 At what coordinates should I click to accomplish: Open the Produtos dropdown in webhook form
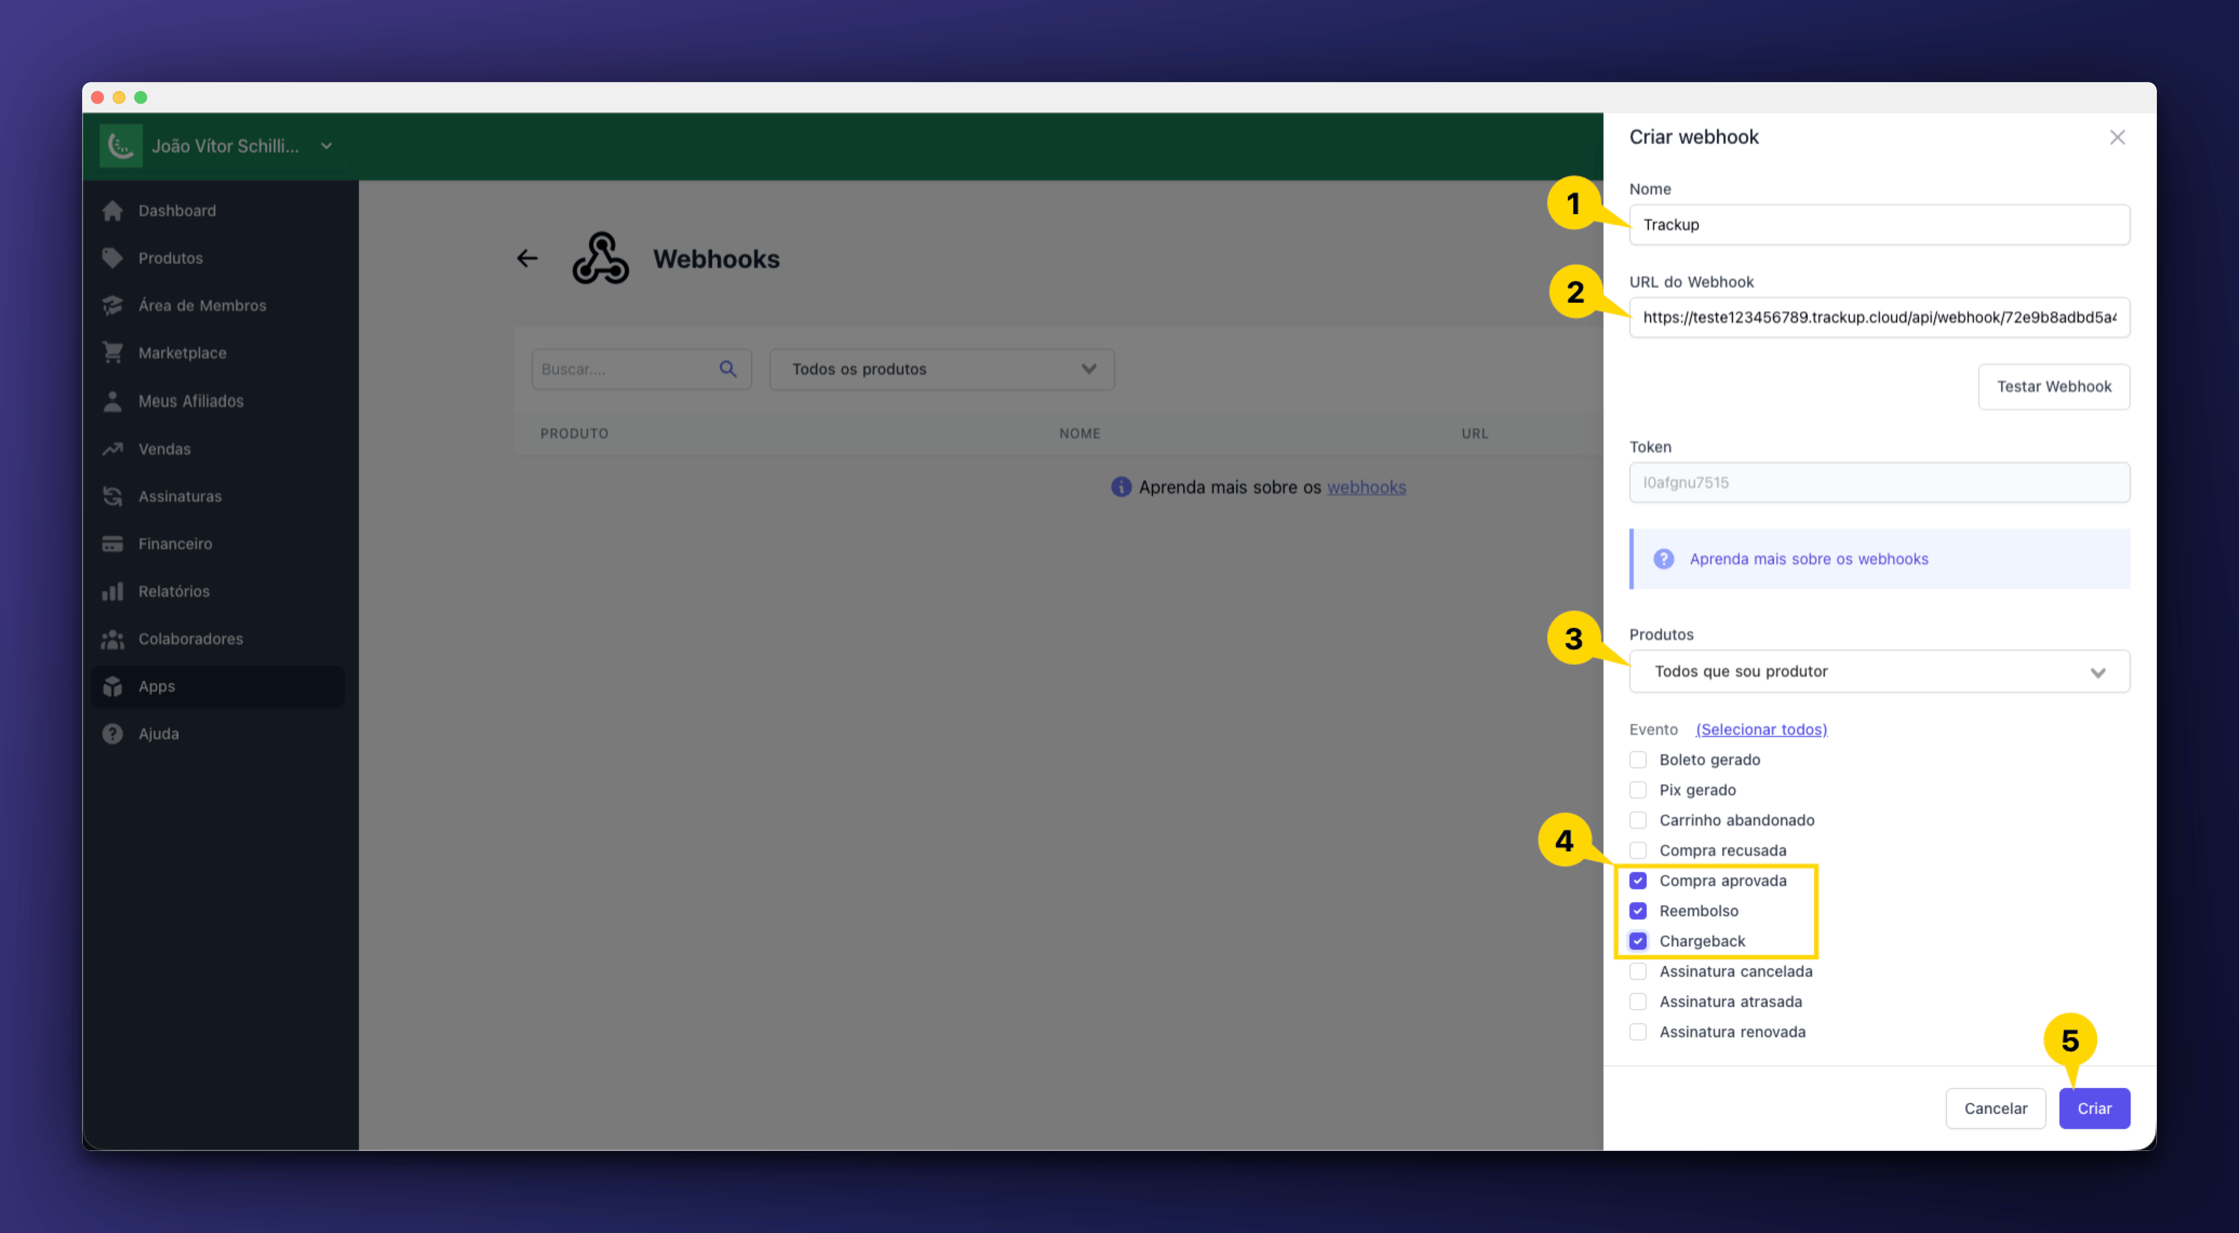pyautogui.click(x=1879, y=672)
